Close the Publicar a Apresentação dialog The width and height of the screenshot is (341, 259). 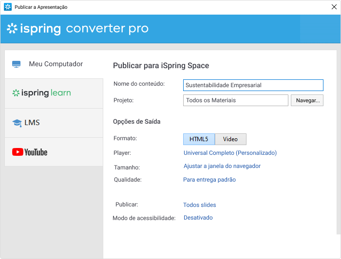(334, 7)
